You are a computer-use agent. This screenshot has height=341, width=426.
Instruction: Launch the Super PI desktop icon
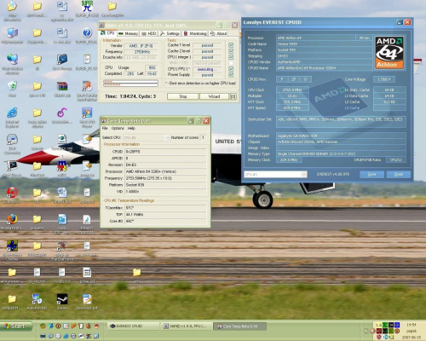87,7
